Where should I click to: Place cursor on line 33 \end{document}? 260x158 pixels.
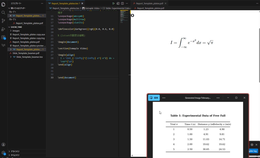point(67,78)
